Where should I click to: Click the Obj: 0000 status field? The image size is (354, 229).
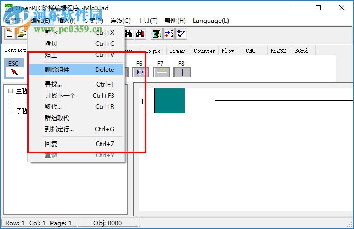[108, 223]
